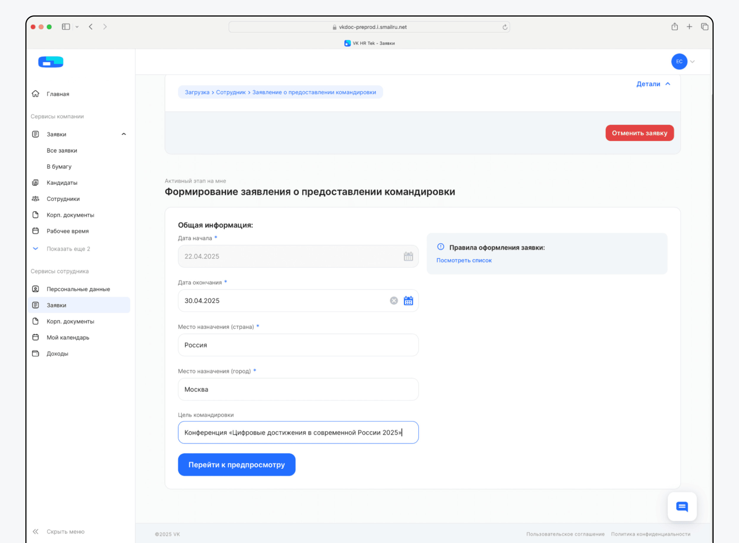This screenshot has height=543, width=739.
Task: Open the Посмотреть список link
Action: point(464,260)
